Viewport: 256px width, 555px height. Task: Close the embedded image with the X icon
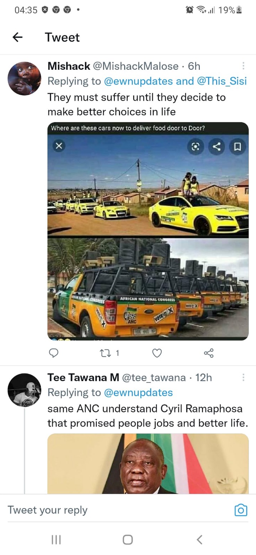coord(59,146)
